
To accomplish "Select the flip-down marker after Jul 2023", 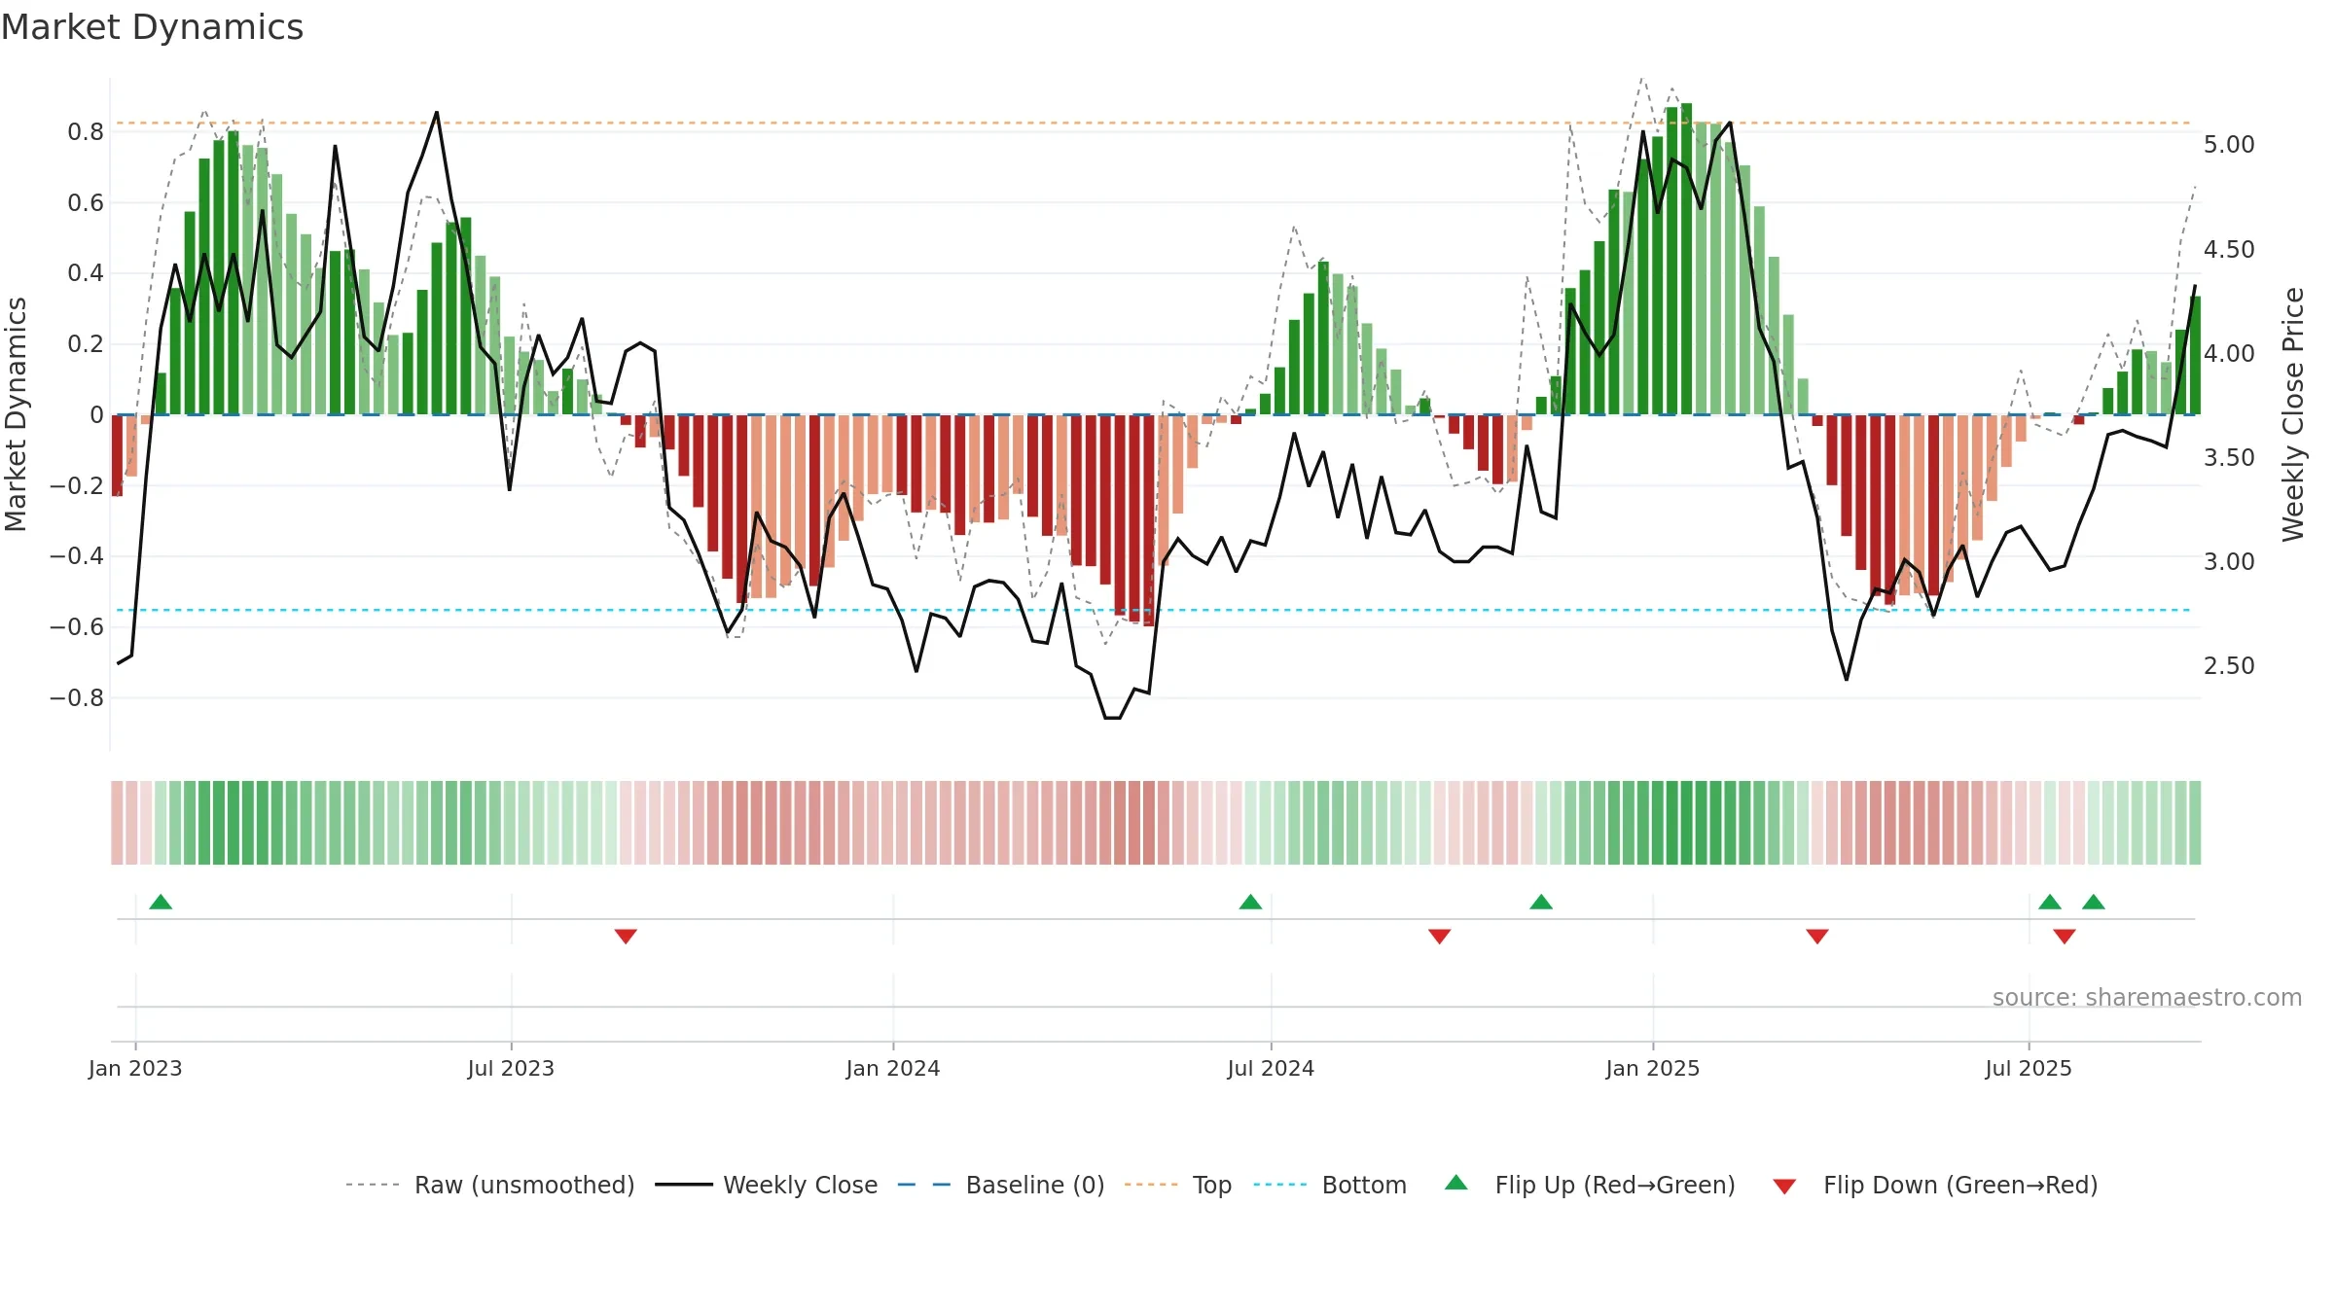I will [x=626, y=936].
